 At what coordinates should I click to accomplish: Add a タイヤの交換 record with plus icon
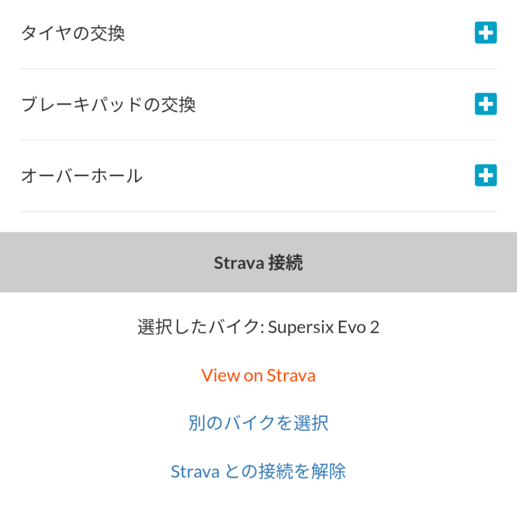(486, 33)
